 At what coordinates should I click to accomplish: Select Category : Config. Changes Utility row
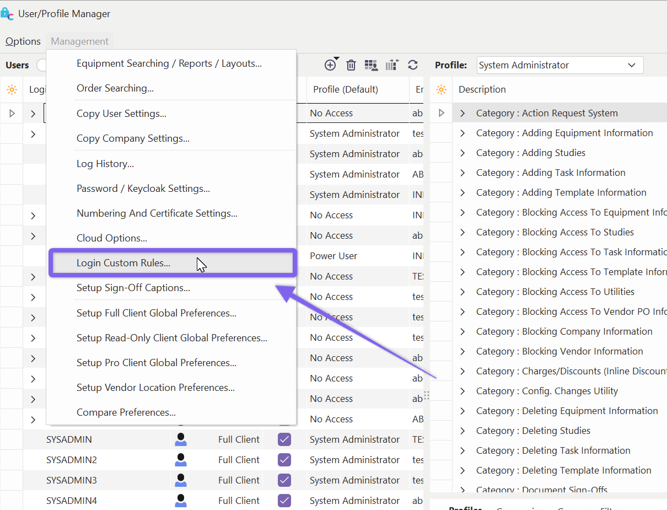(x=547, y=391)
